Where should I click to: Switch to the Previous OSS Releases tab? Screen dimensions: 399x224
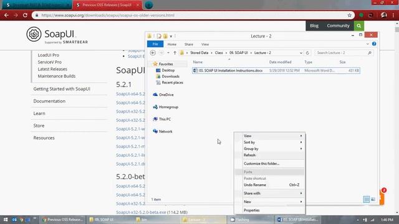(107, 5)
